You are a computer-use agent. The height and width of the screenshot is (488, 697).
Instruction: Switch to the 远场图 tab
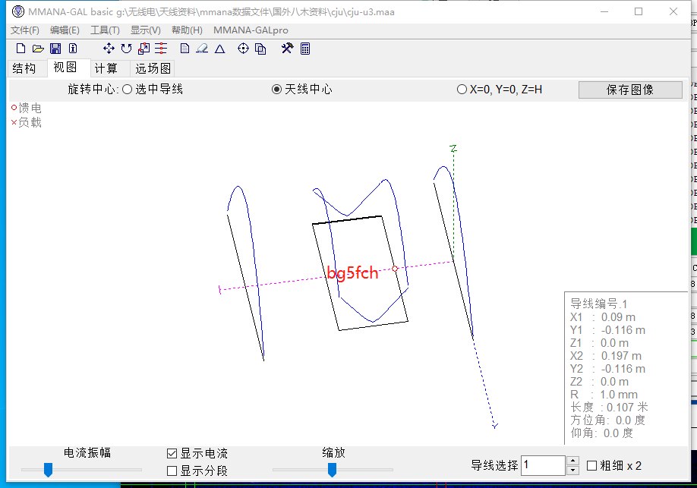[153, 68]
